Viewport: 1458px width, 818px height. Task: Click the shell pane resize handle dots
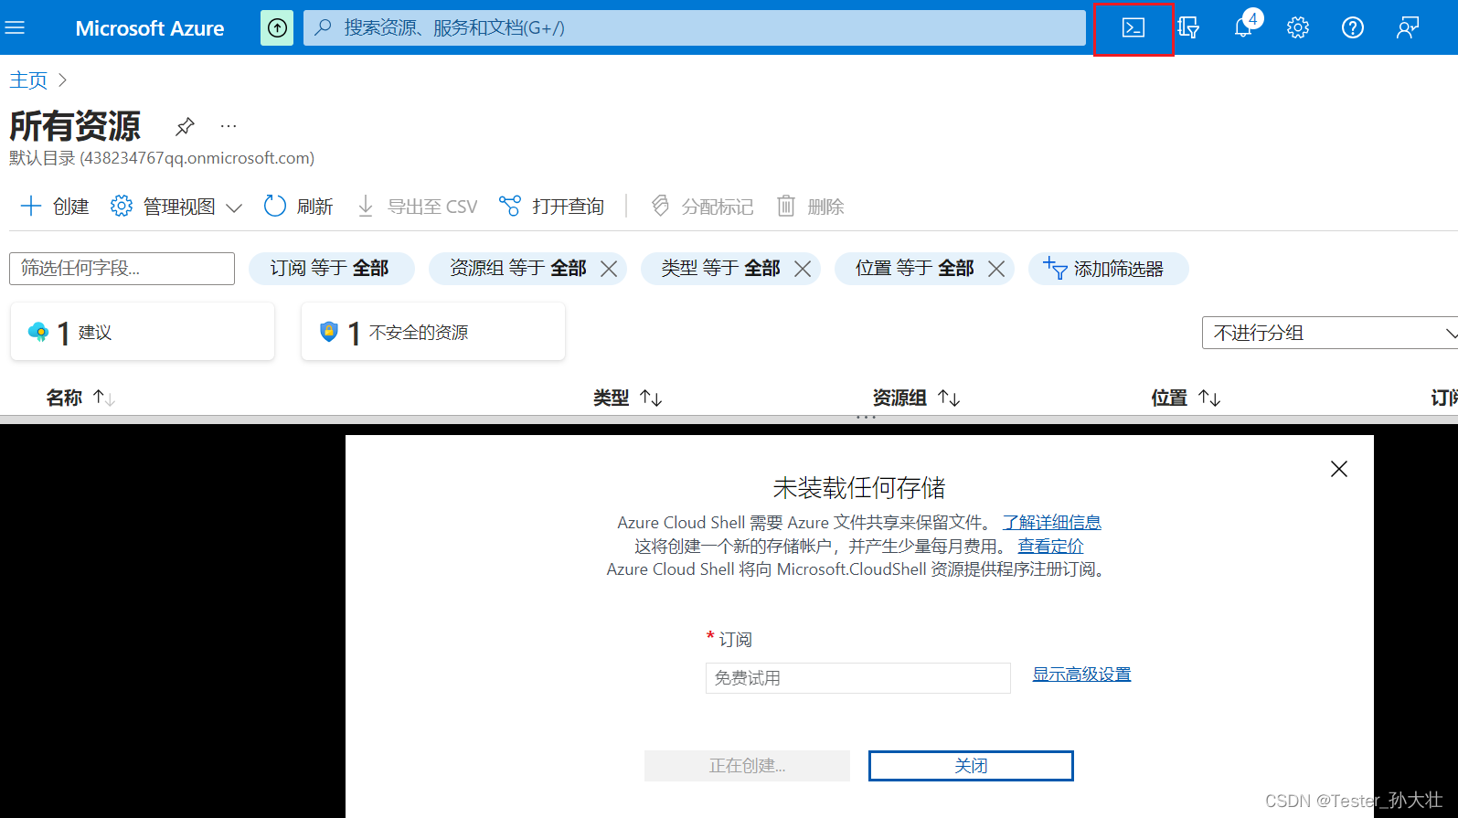866,418
